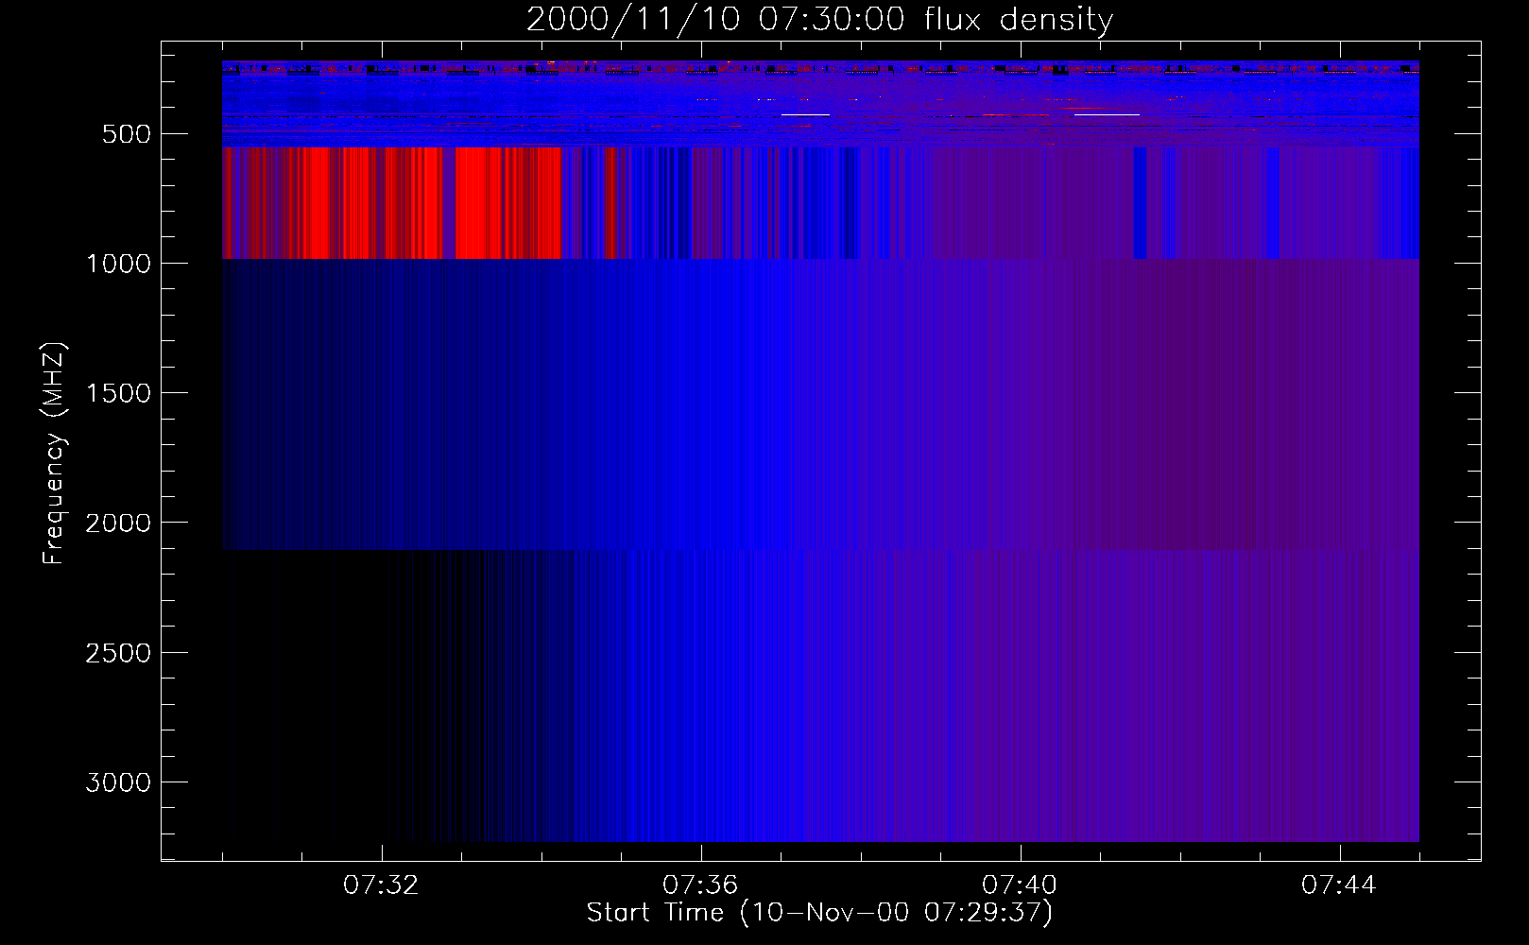Click the plot title '2000/11/10 07:30:00 flux density'
The width and height of the screenshot is (1529, 945).
click(819, 19)
